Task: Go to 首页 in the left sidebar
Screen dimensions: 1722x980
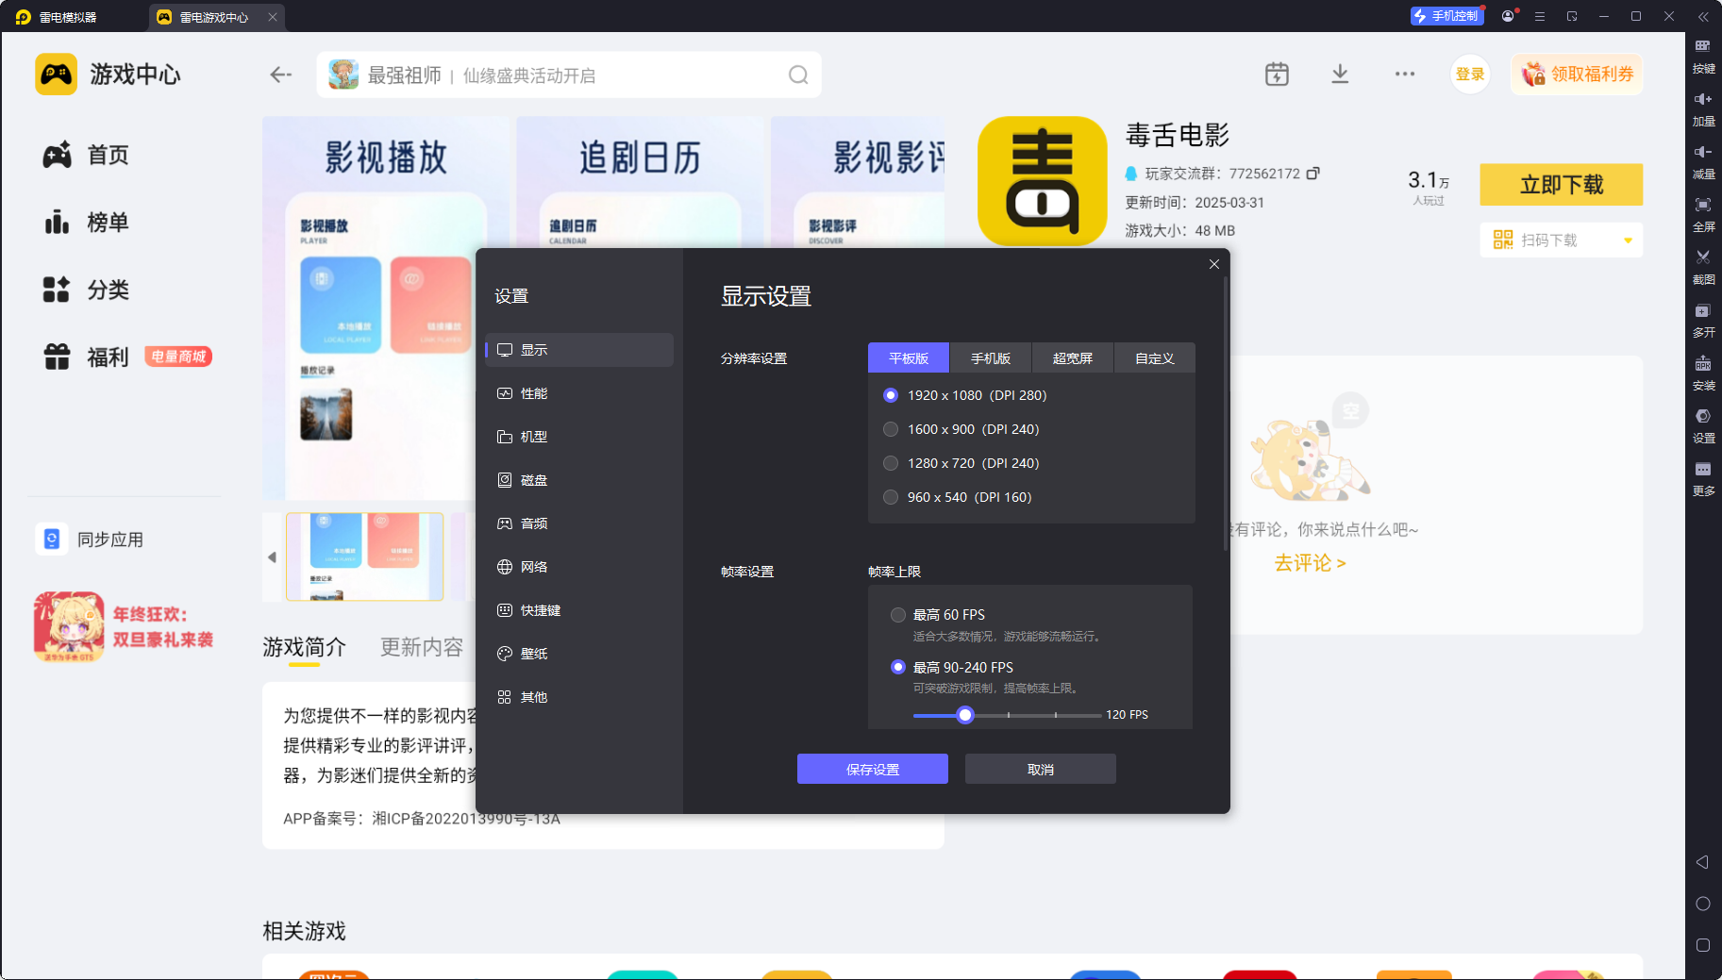Action: (x=86, y=155)
